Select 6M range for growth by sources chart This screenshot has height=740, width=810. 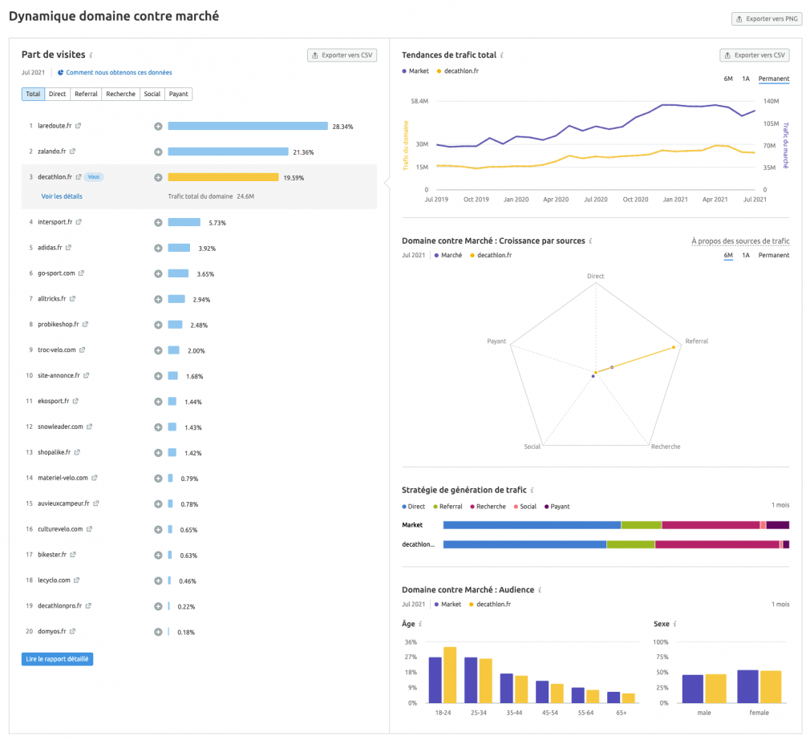coord(728,256)
